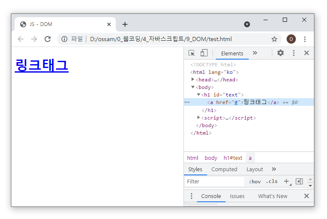The height and width of the screenshot is (219, 327).
Task: Toggle the computed styles sidebar
Action: coord(299,181)
